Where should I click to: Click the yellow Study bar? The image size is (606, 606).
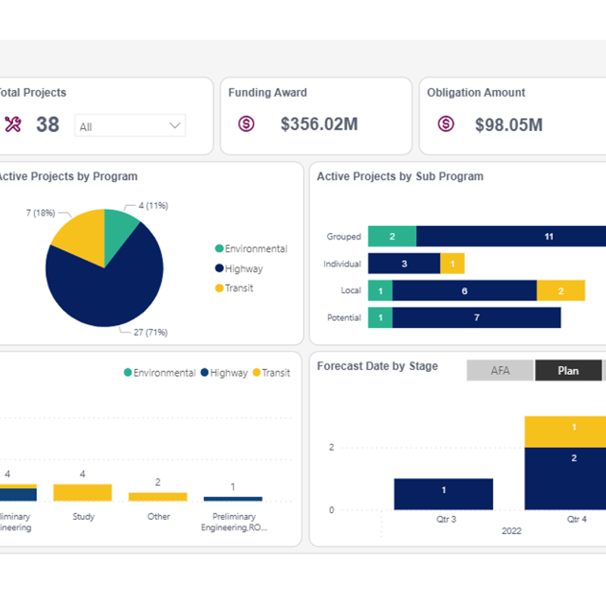pos(83,492)
